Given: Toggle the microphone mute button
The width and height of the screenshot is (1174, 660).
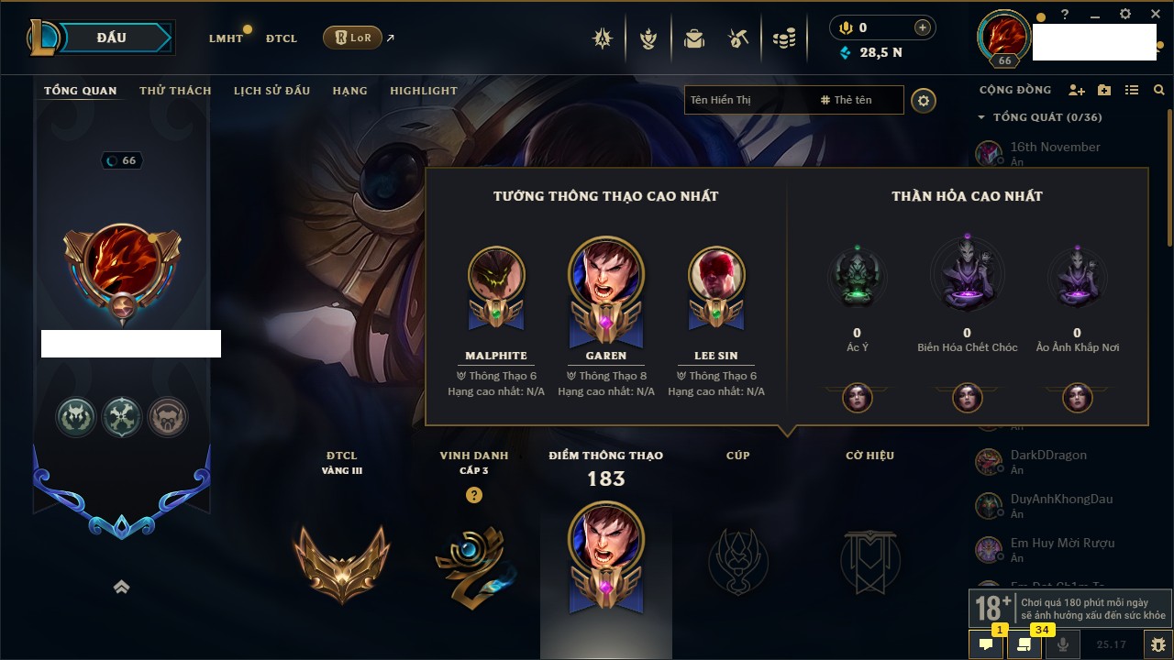Looking at the screenshot, I should pyautogui.click(x=1064, y=644).
